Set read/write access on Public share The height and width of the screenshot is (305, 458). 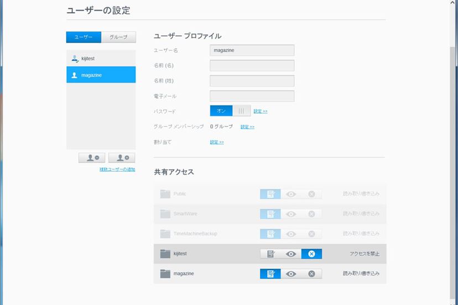point(270,194)
